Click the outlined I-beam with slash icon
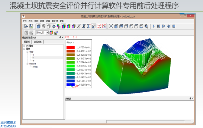Viewport: 203px width, 128px height. pos(79,26)
